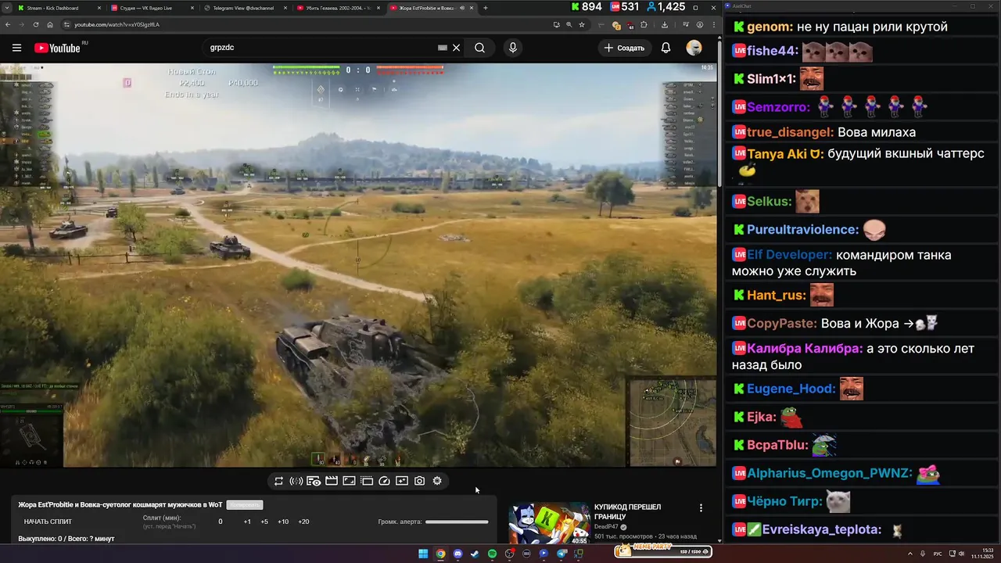Switch to the Студия — VK Видео Live tab
The height and width of the screenshot is (563, 1001).
pyautogui.click(x=152, y=8)
